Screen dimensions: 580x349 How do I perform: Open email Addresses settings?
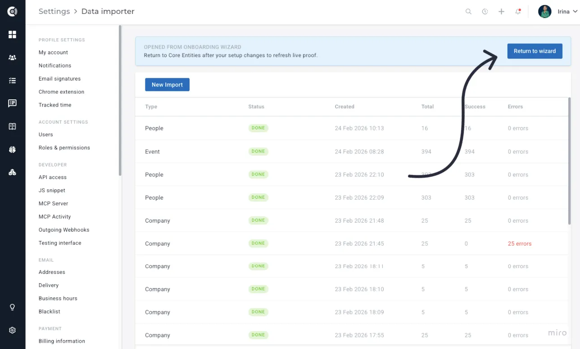coord(52,272)
